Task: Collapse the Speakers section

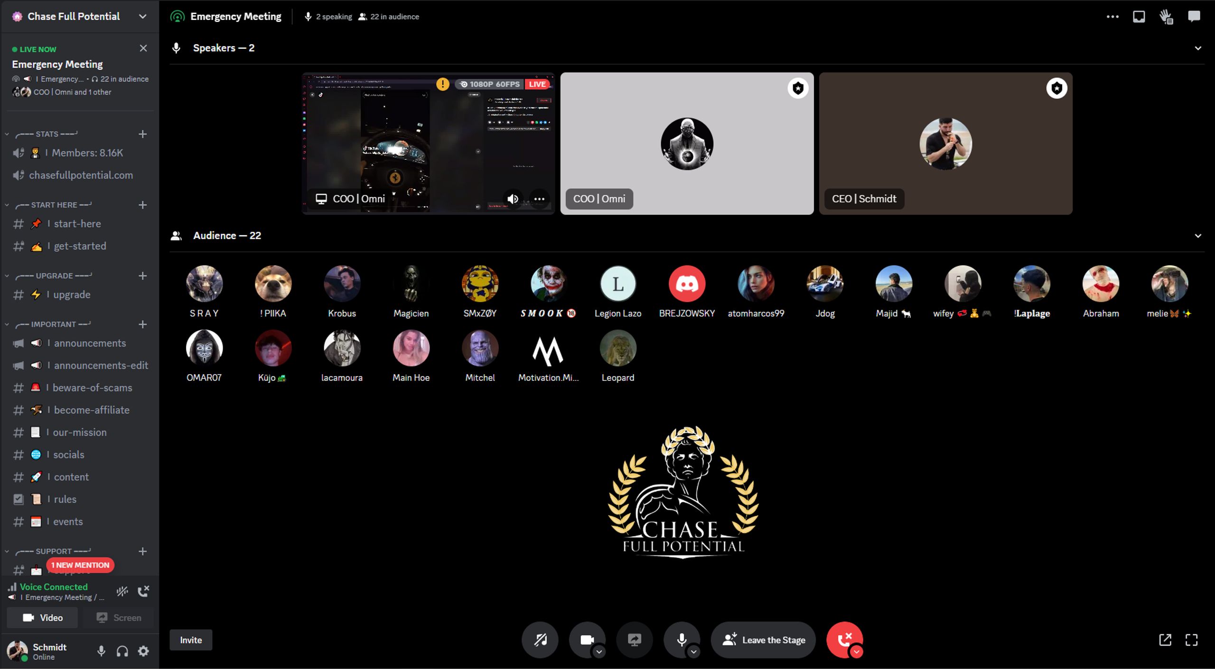Action: (1198, 48)
